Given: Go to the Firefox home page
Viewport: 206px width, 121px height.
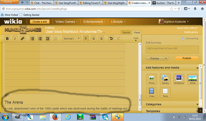Looking at the screenshot, I should (x=202, y=9).
